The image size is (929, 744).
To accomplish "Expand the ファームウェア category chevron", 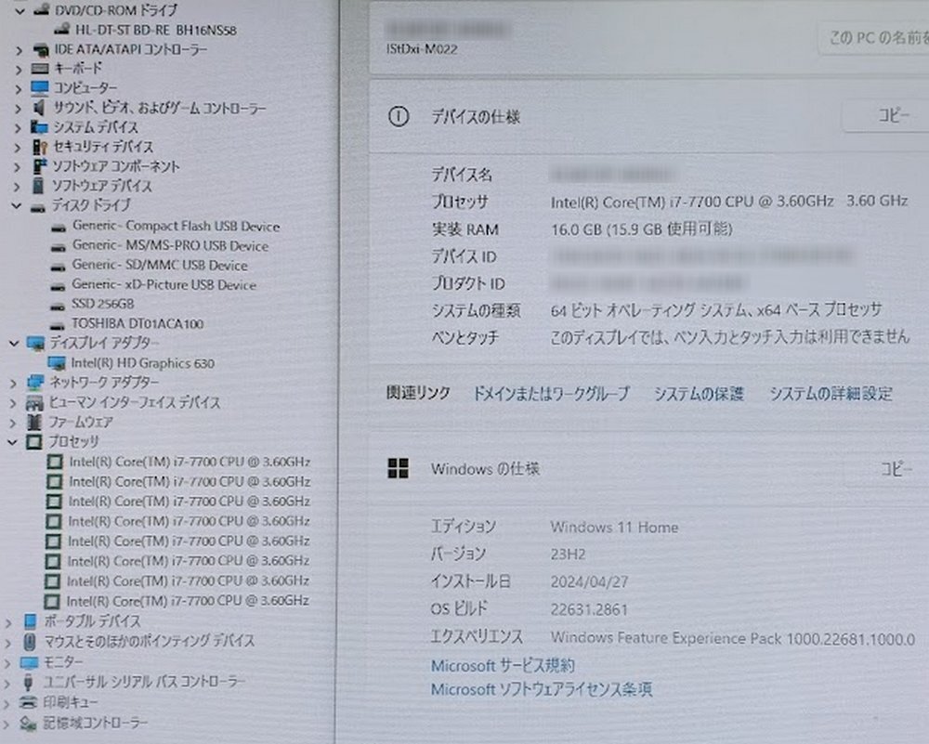I will [13, 423].
